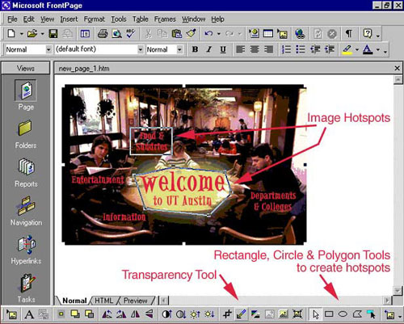Switch to the HTML tab
This screenshot has width=404, height=324.
[104, 301]
